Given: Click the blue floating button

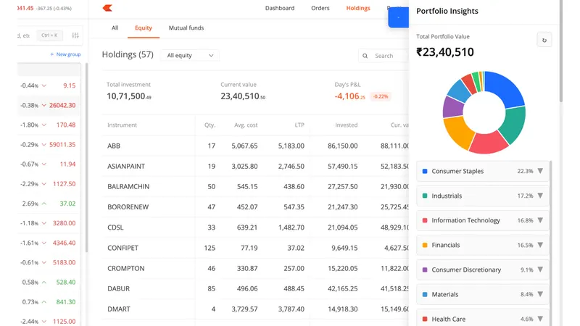Looking at the screenshot, I should [x=398, y=17].
